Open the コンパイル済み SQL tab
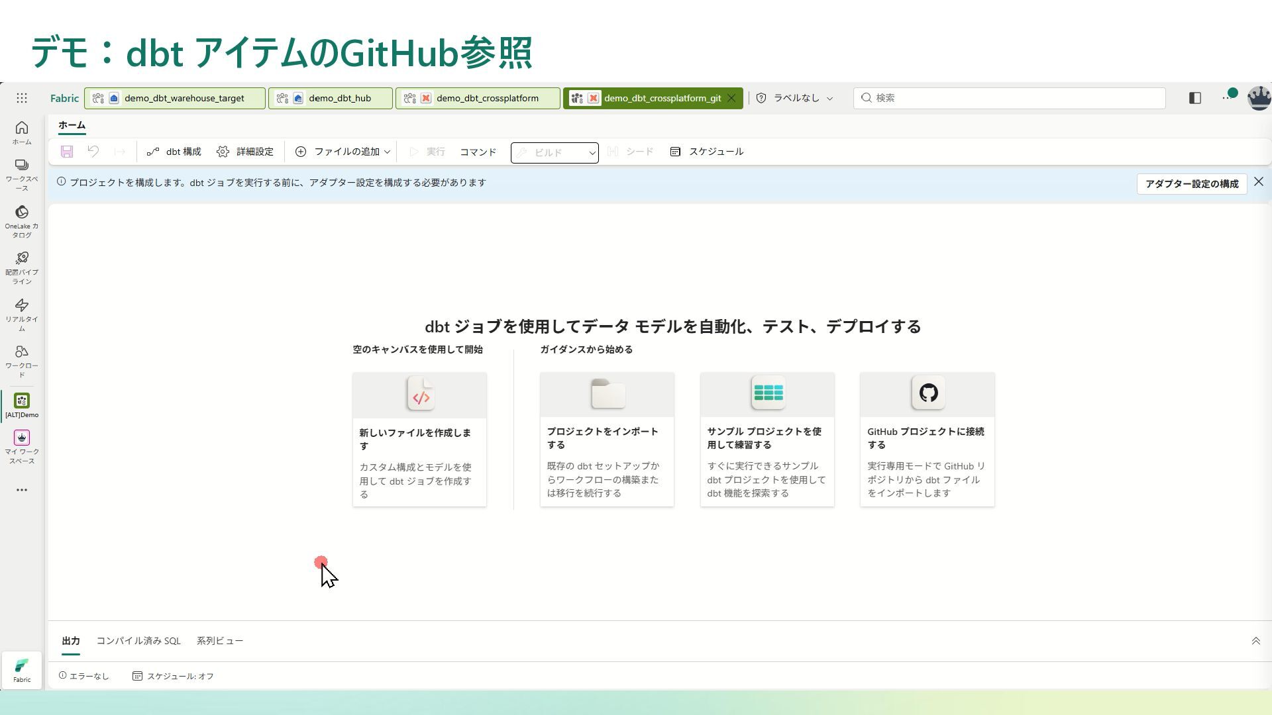Screen dimensions: 1272x715 tap(138, 641)
